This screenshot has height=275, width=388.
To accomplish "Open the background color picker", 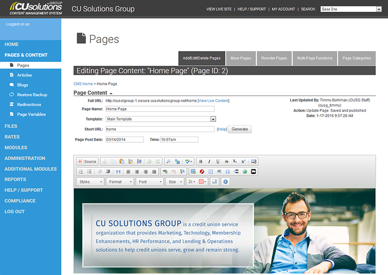I will 202,182.
